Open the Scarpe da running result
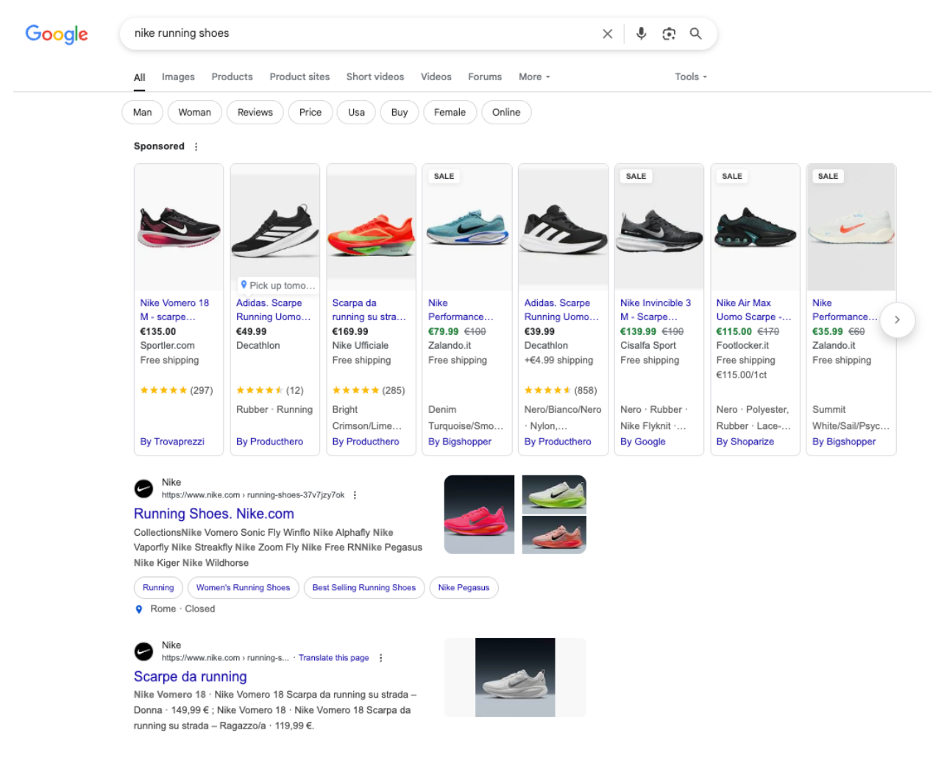 (x=191, y=676)
